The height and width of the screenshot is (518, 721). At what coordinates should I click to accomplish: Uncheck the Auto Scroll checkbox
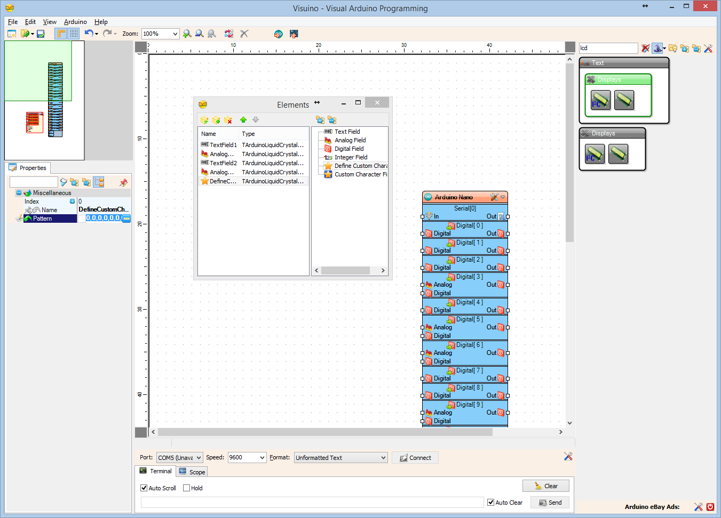point(144,488)
